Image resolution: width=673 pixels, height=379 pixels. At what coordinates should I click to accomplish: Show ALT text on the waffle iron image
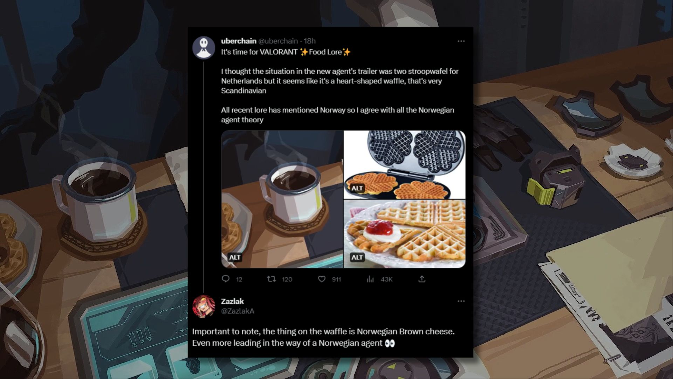pyautogui.click(x=357, y=188)
